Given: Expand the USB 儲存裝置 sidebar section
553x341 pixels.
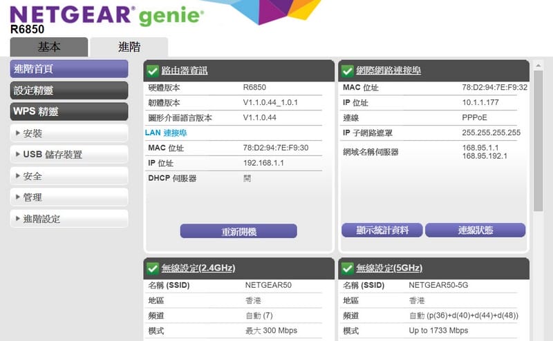Looking at the screenshot, I should (x=69, y=155).
